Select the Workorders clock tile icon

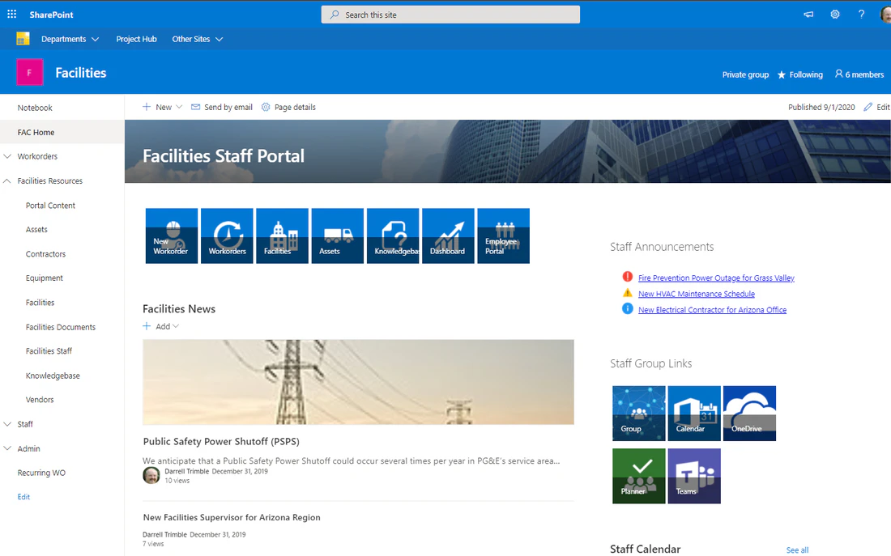click(x=227, y=236)
